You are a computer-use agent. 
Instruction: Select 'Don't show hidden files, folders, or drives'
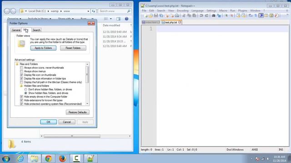[25, 90]
